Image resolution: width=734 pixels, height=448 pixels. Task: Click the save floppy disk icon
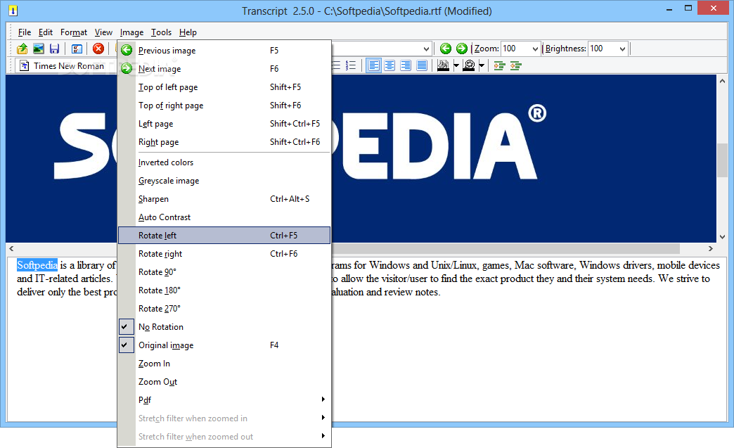click(x=54, y=49)
